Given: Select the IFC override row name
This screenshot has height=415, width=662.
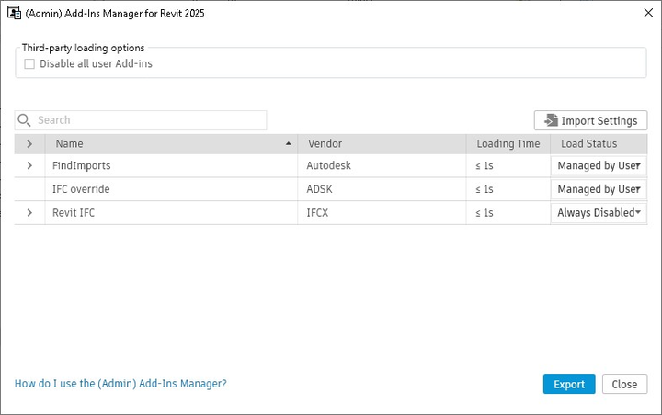Looking at the screenshot, I should [82, 189].
